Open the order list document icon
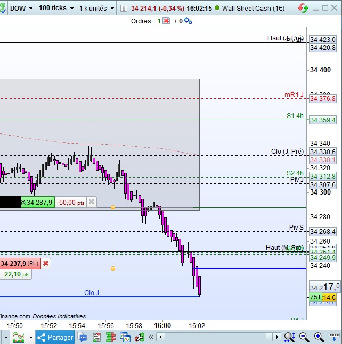Viewport: 342px width, 344px height. (x=97, y=337)
